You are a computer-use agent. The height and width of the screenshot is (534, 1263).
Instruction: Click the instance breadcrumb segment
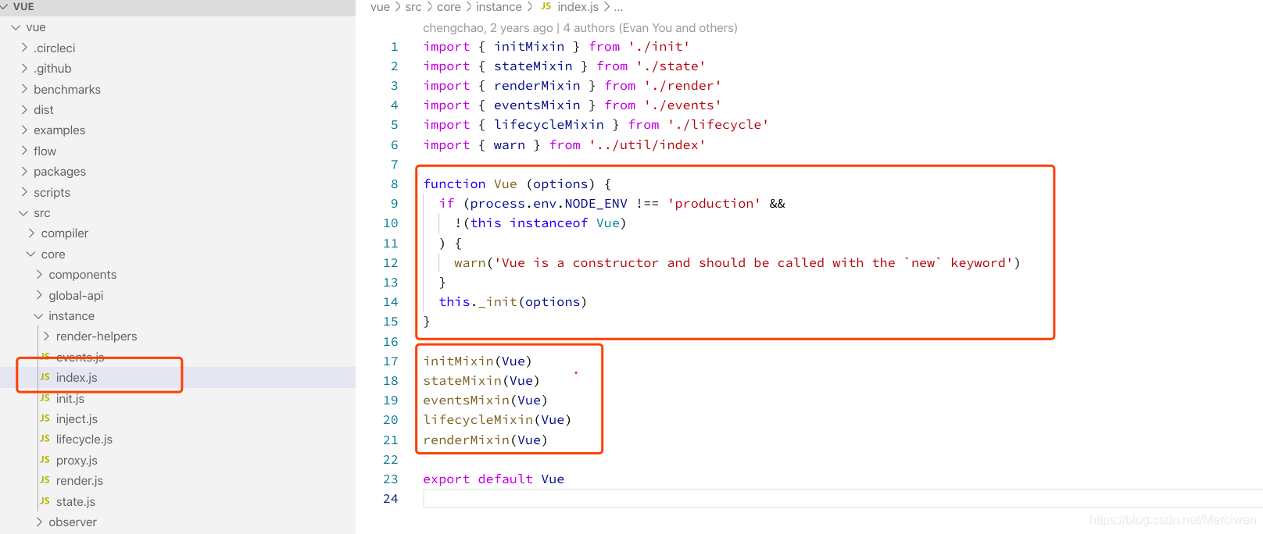click(x=499, y=7)
